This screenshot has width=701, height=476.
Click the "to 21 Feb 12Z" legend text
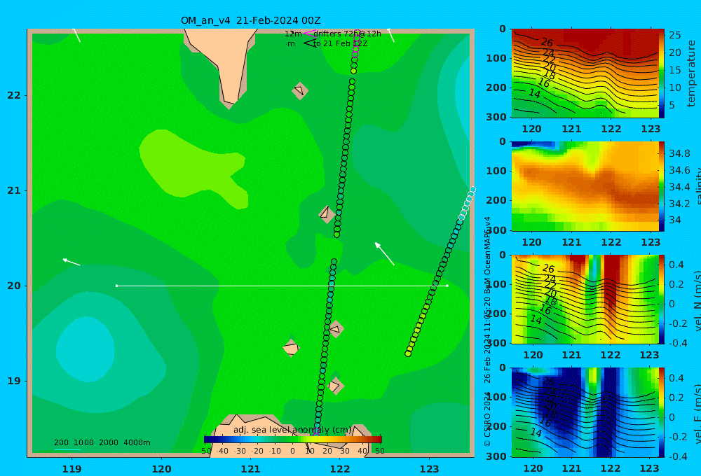pos(340,44)
